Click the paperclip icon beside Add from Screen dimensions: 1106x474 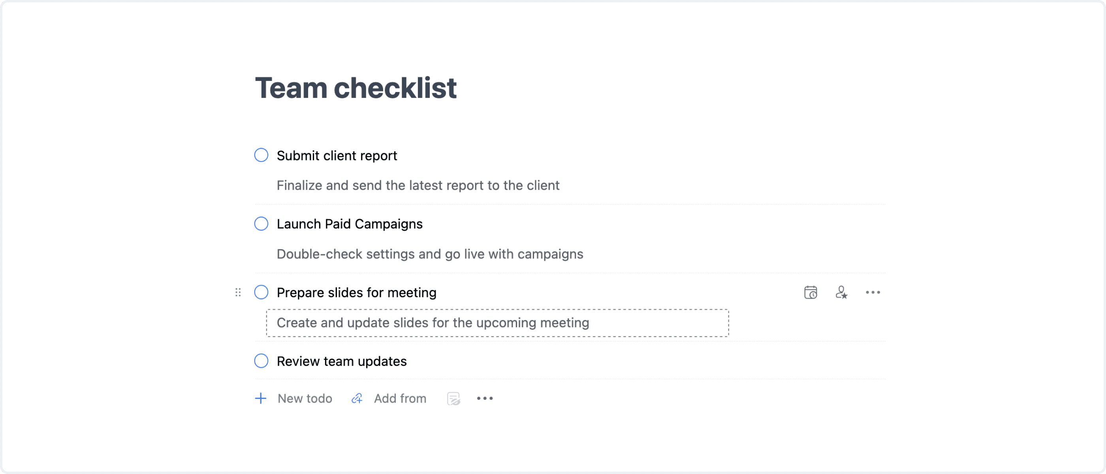tap(356, 399)
